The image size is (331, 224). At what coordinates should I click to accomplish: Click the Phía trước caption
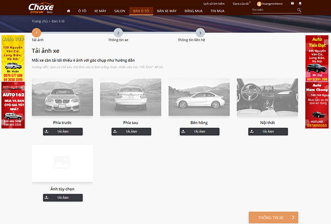62,122
